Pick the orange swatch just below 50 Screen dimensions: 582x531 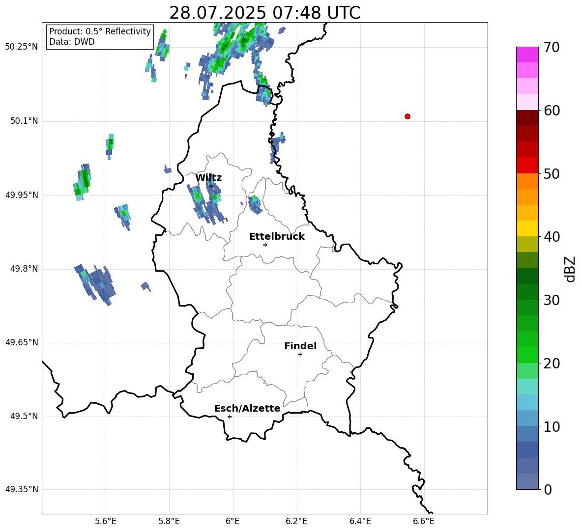pyautogui.click(x=527, y=181)
